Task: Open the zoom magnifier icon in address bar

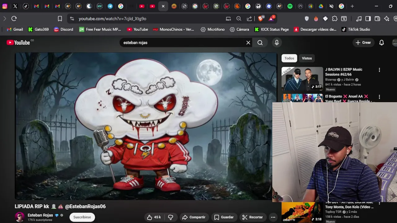Action: tap(239, 19)
